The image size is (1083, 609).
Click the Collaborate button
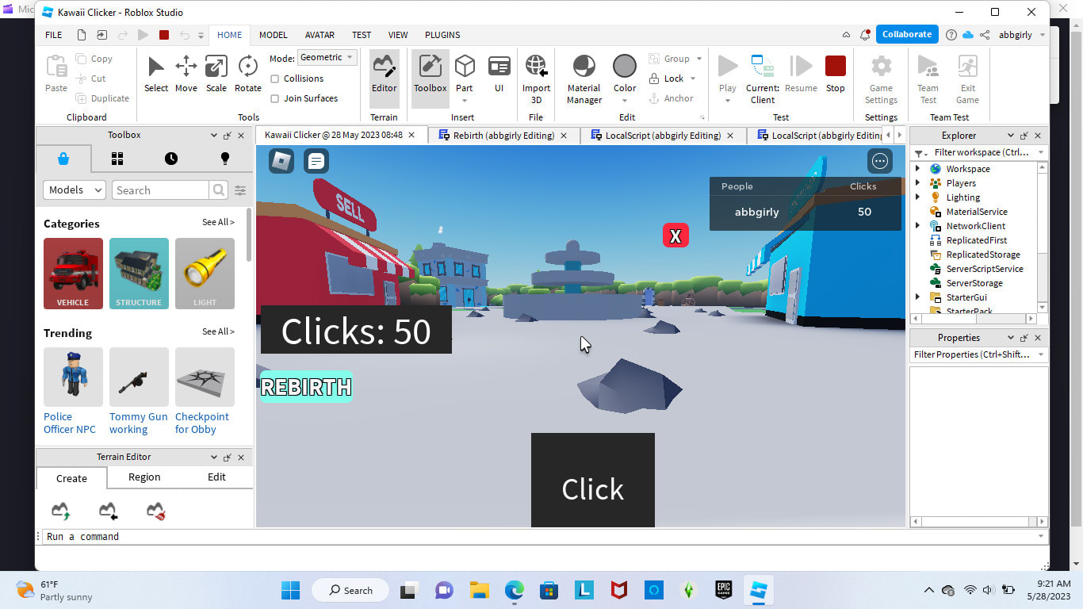pyautogui.click(x=907, y=35)
